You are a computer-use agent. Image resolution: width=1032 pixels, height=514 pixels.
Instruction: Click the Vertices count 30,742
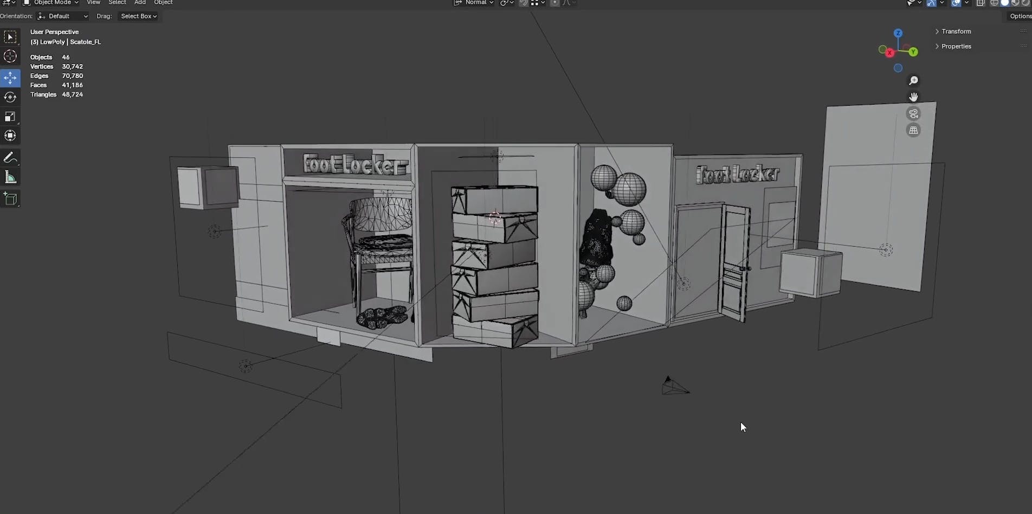(72, 67)
